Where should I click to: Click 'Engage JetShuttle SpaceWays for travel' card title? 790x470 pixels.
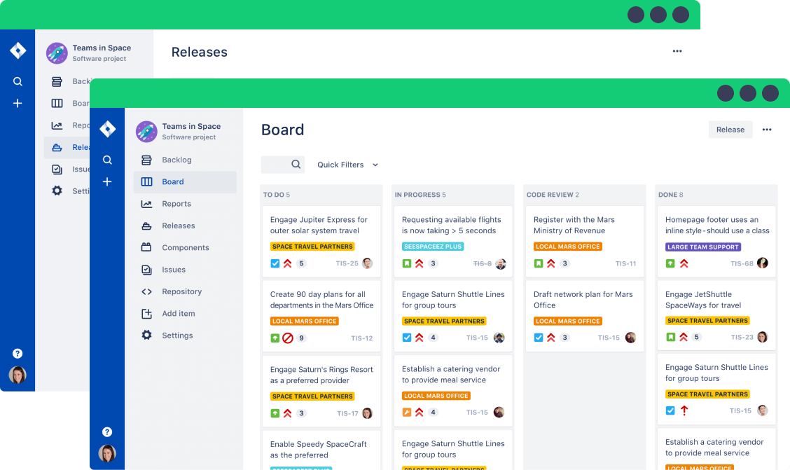click(x=703, y=300)
